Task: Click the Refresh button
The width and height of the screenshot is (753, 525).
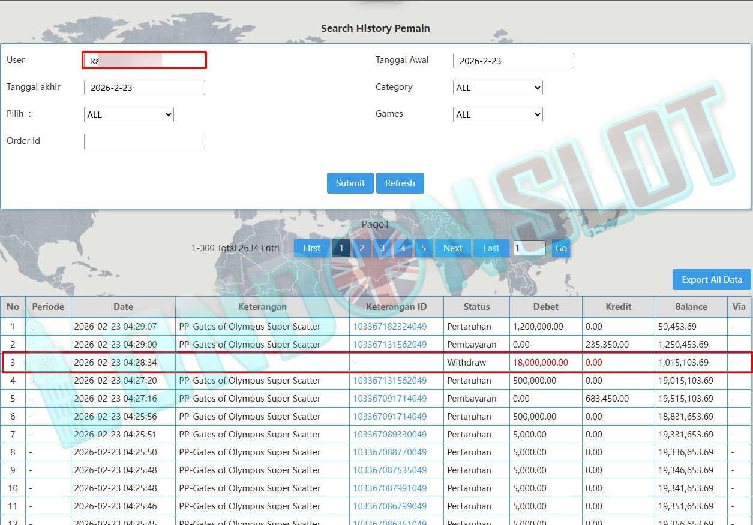Action: click(400, 183)
